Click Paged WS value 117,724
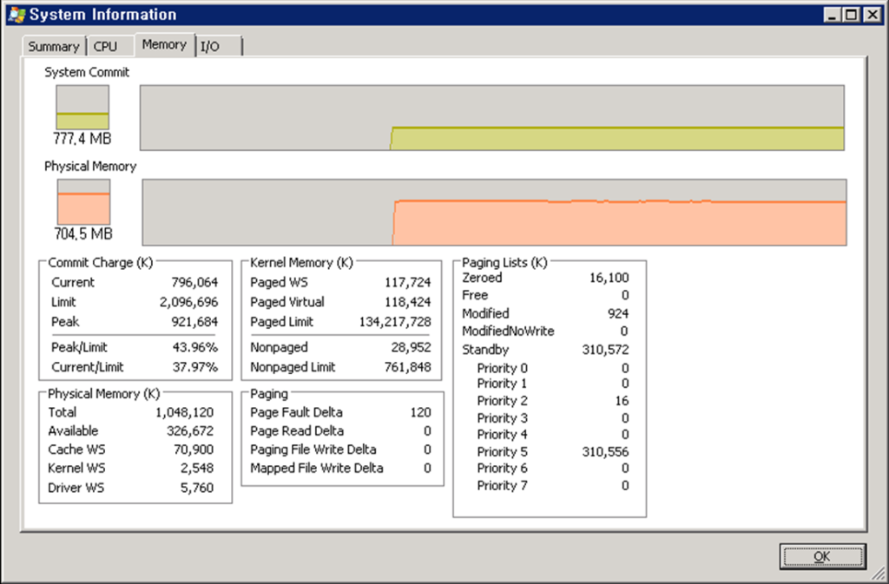The width and height of the screenshot is (889, 584). 408,282
